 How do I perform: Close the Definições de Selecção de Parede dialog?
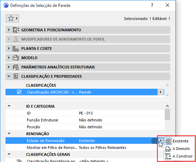click(168, 5)
